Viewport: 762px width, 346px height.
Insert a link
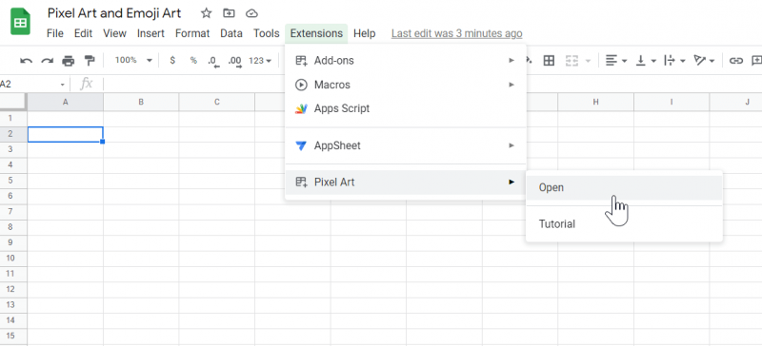[736, 61]
